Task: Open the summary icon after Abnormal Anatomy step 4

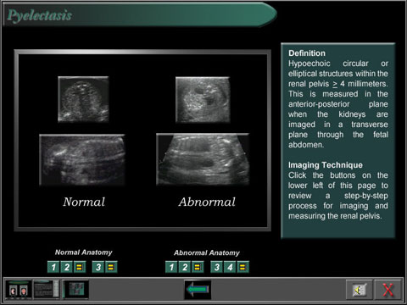Action: coord(243,267)
